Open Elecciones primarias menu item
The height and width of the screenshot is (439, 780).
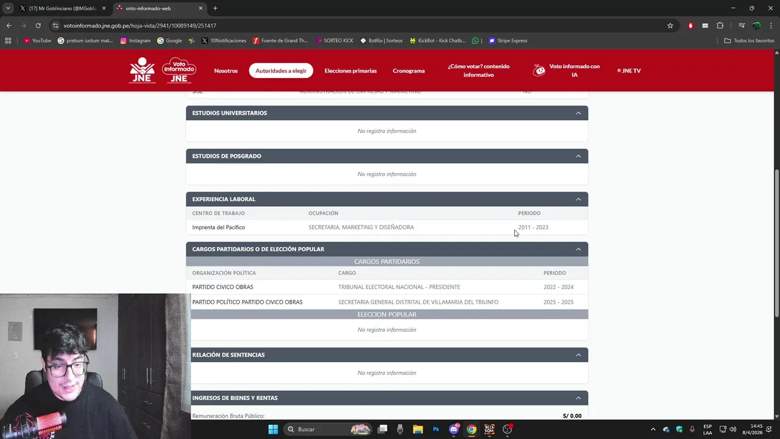point(350,71)
